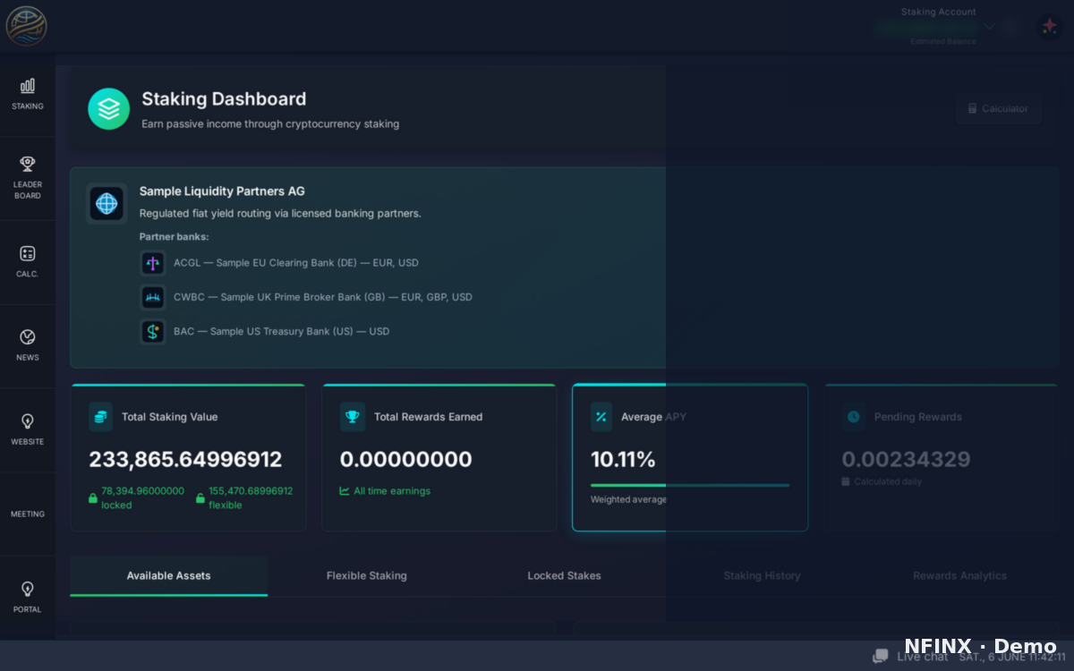Open the Calculator button
This screenshot has height=671, width=1074.
[x=998, y=108]
